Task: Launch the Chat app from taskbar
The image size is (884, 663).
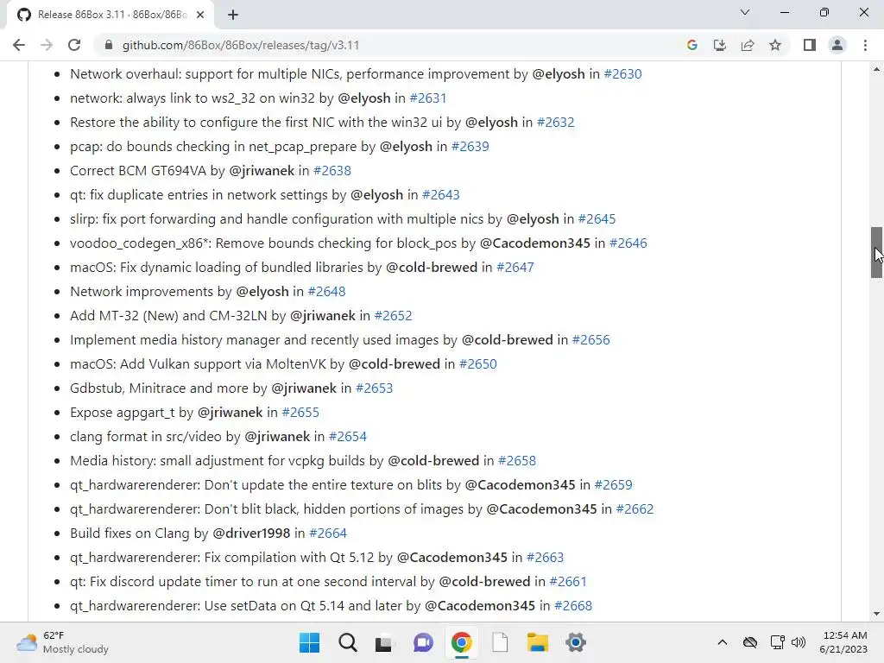Action: pos(423,642)
